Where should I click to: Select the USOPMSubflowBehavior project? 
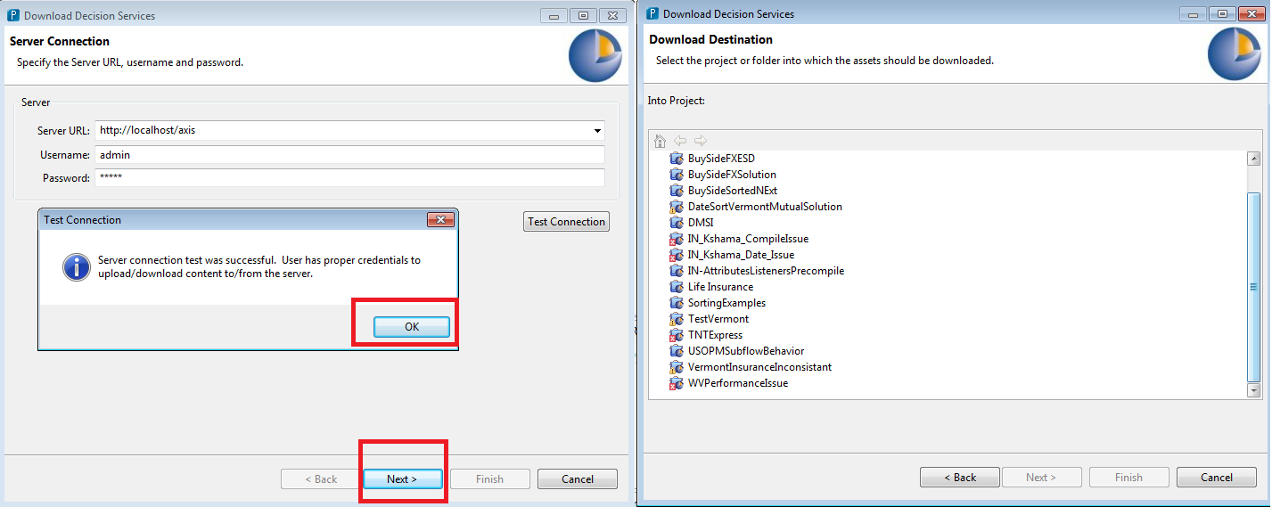746,351
